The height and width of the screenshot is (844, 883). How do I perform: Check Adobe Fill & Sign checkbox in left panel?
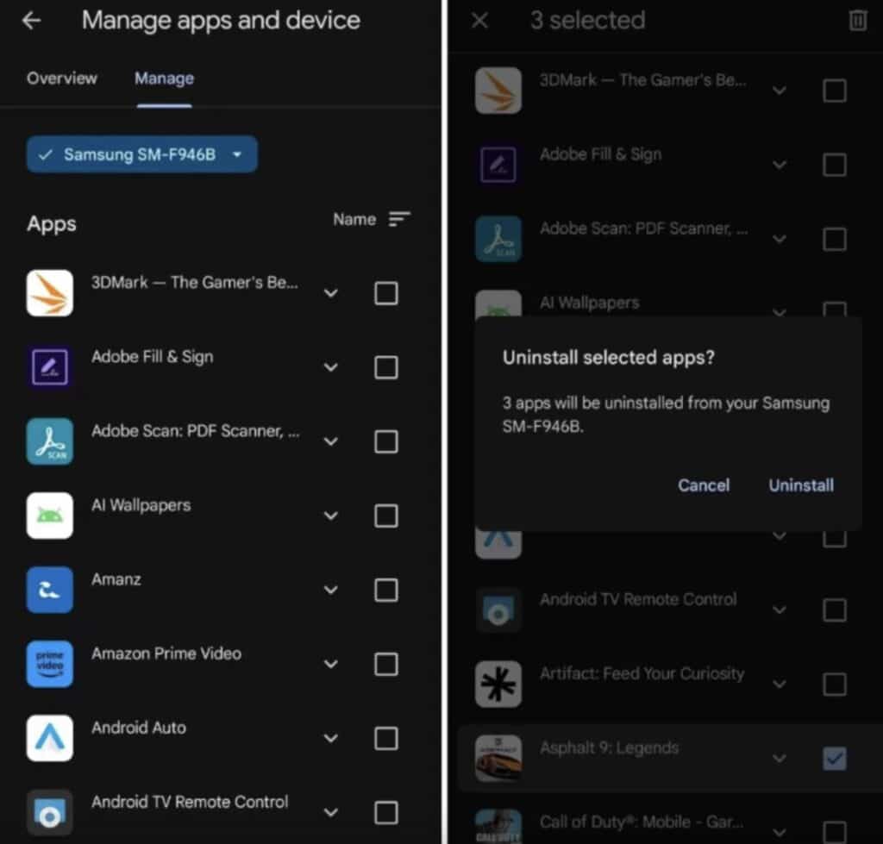click(386, 367)
